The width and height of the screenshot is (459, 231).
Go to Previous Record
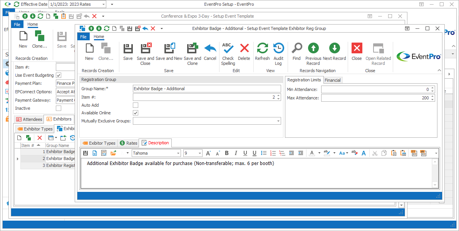(313, 54)
